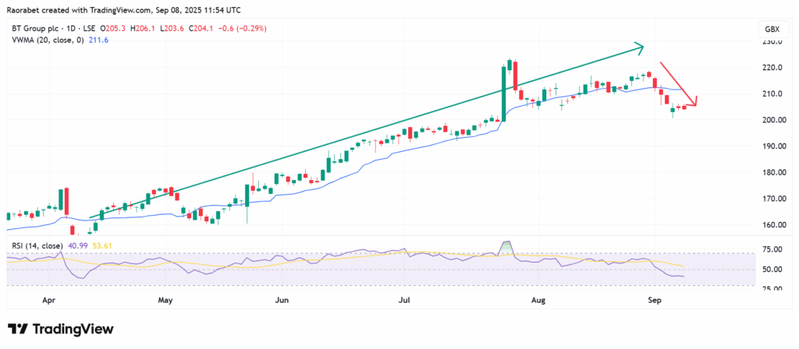This screenshot has width=799, height=349.
Task: Click the red downward arrow head
Action: pyautogui.click(x=694, y=101)
